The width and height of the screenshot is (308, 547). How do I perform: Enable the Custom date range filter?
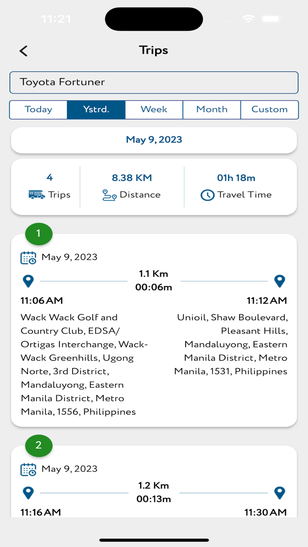click(x=270, y=109)
